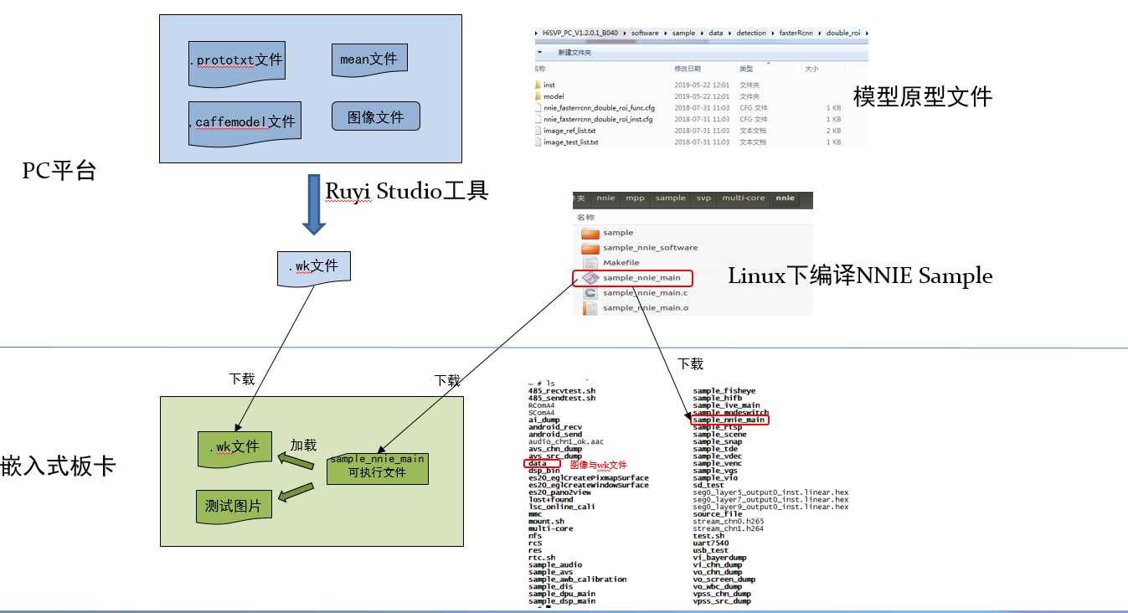
Task: Click the nnie_fasterrcnn_double_roi_func.cfg file icon
Action: coord(538,107)
